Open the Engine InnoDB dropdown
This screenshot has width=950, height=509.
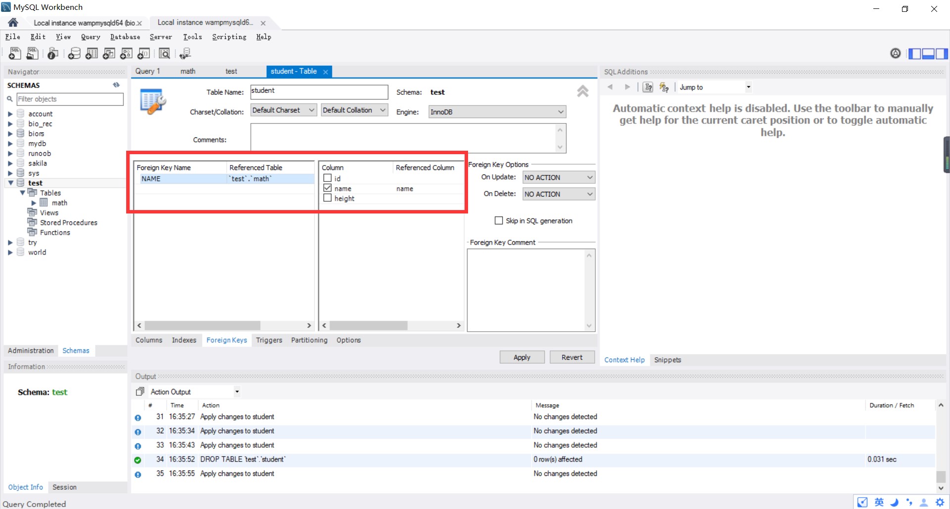[497, 112]
